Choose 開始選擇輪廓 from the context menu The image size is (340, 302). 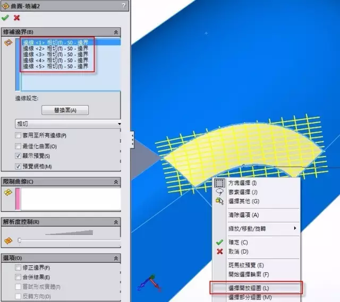pyautogui.click(x=257, y=274)
